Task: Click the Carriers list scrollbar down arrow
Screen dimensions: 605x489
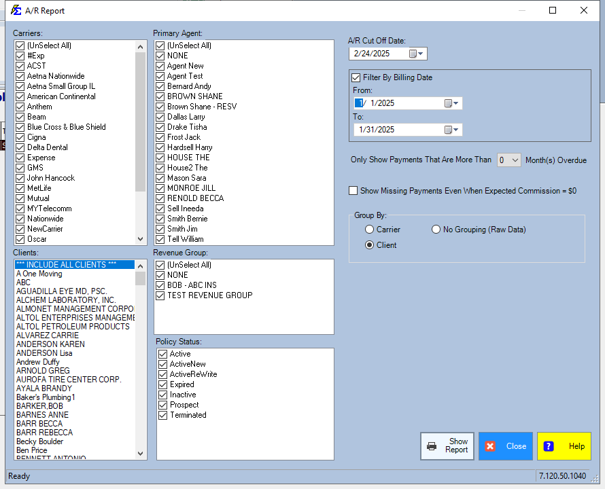Action: point(140,239)
